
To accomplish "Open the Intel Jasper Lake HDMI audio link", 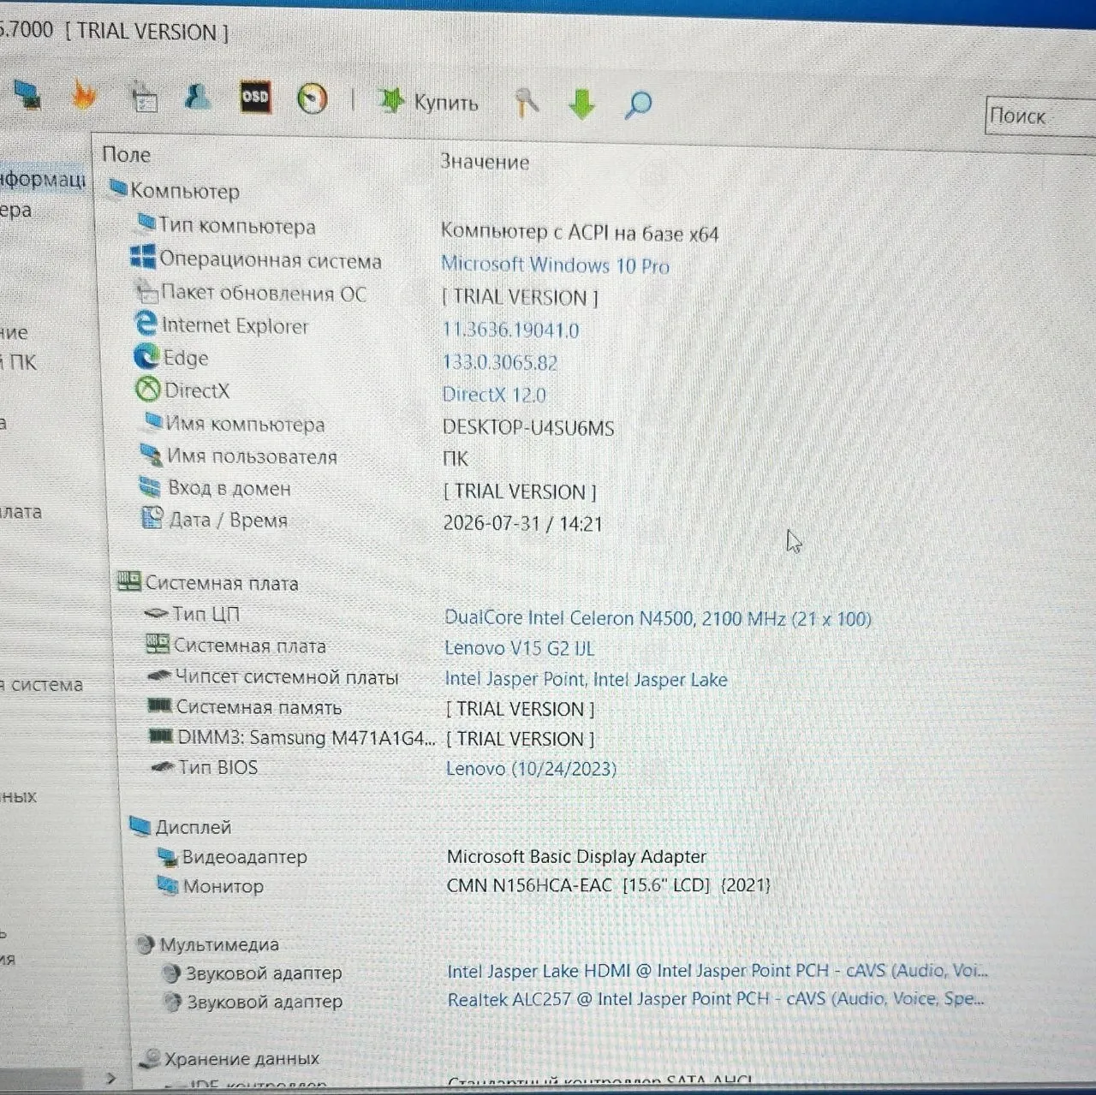I will [x=718, y=971].
